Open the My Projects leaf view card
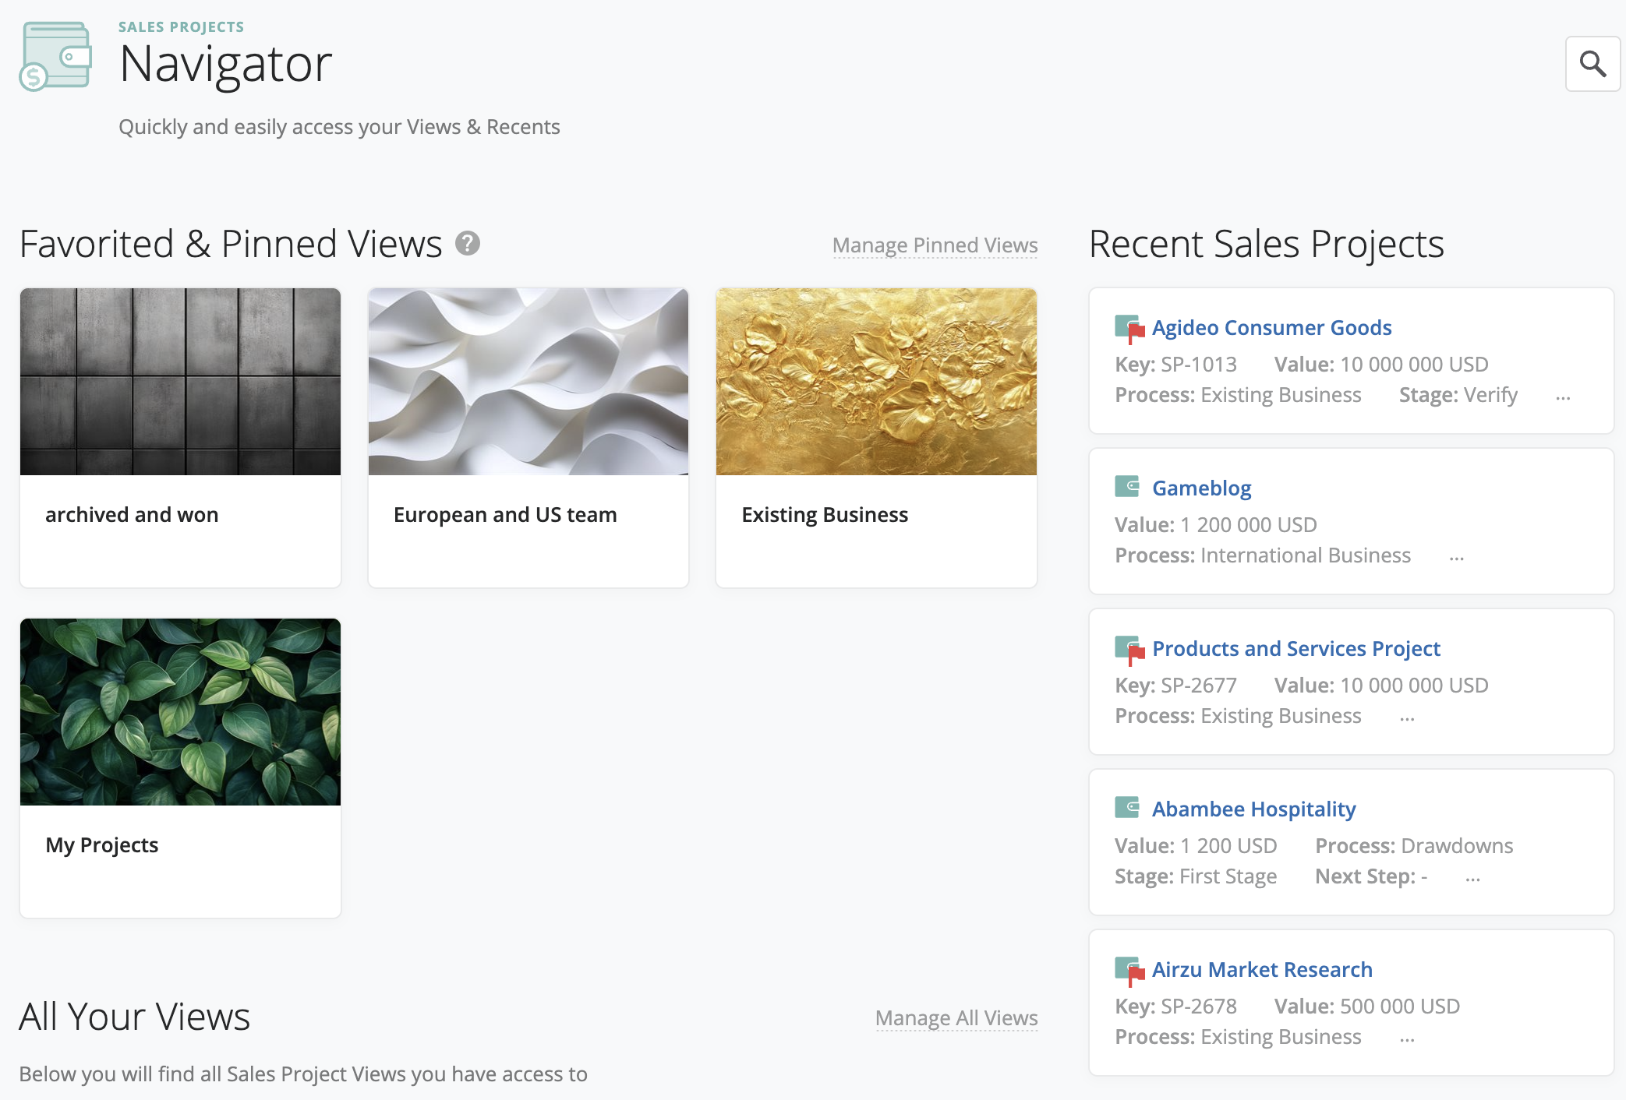Image resolution: width=1626 pixels, height=1100 pixels. [x=180, y=767]
